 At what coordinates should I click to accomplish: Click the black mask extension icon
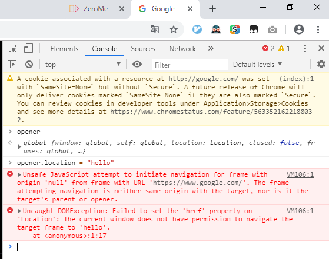coord(254,29)
